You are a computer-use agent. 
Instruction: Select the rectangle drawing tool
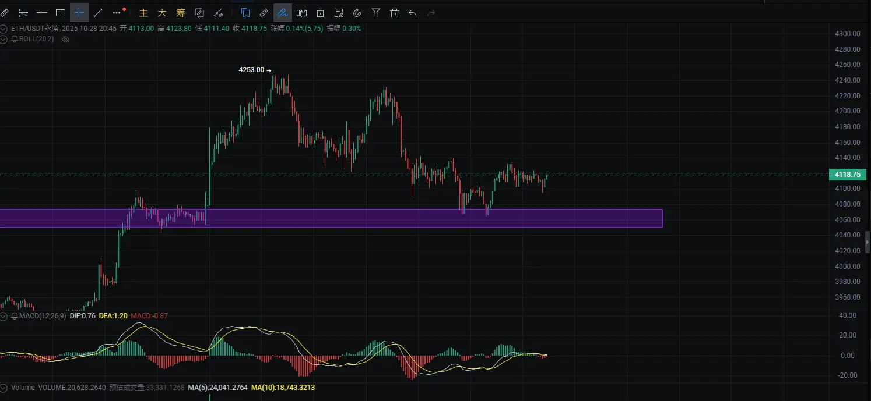61,12
